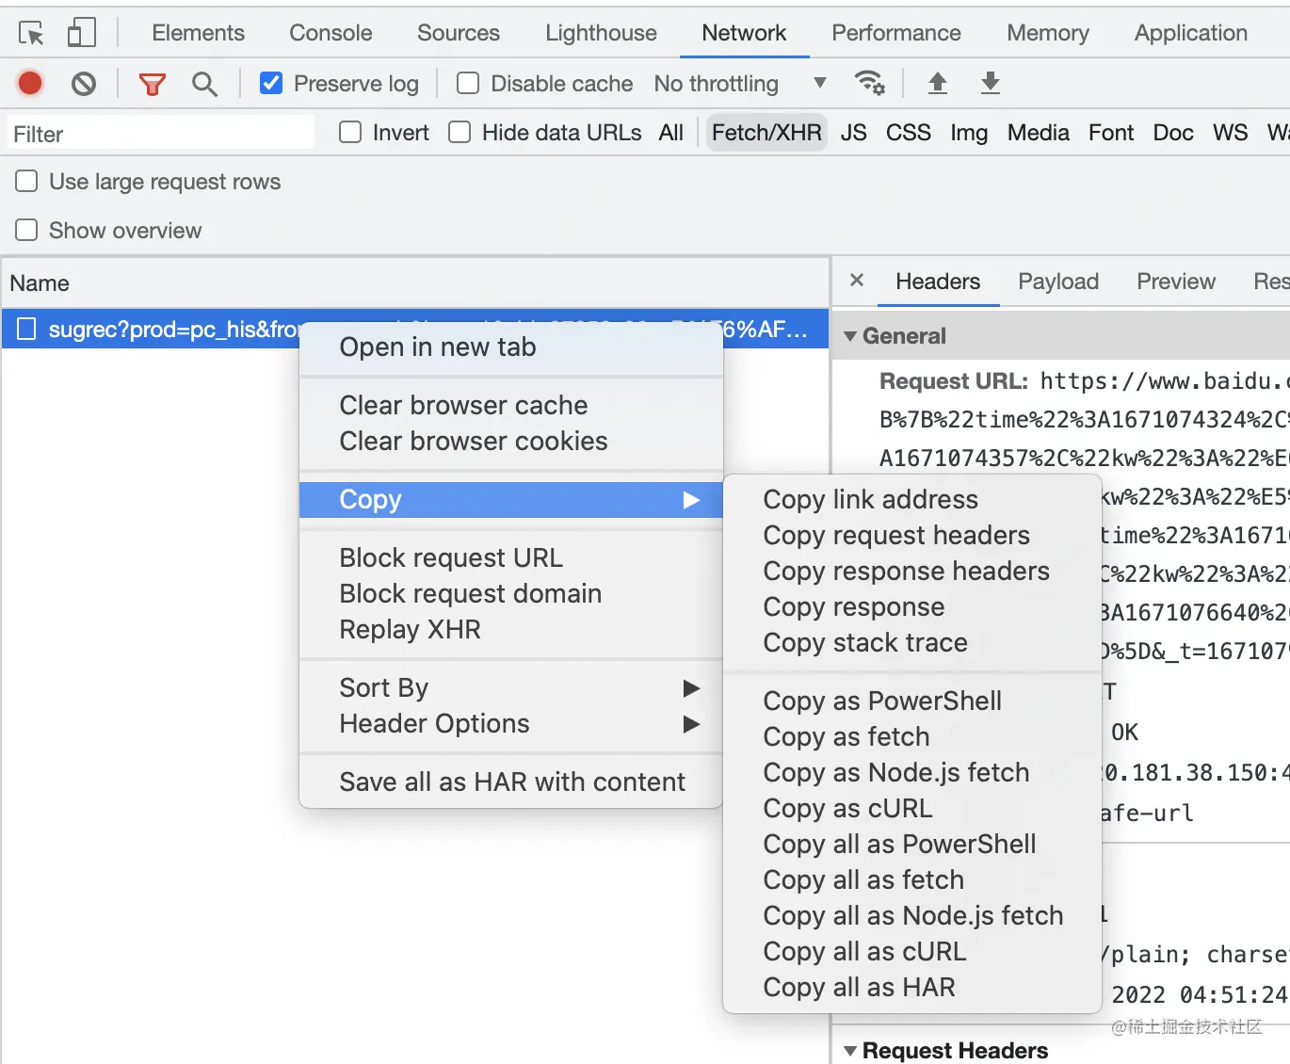Image resolution: width=1290 pixels, height=1064 pixels.
Task: Choose Clear browser cookies
Action: point(510,442)
